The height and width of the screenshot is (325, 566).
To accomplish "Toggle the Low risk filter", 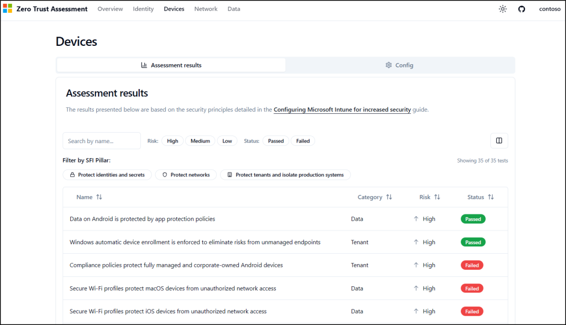I will [227, 141].
